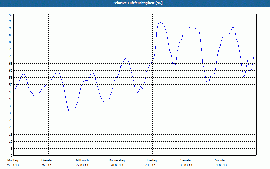Click the y-axis value 5
The image size is (270, 169).
[12, 149]
